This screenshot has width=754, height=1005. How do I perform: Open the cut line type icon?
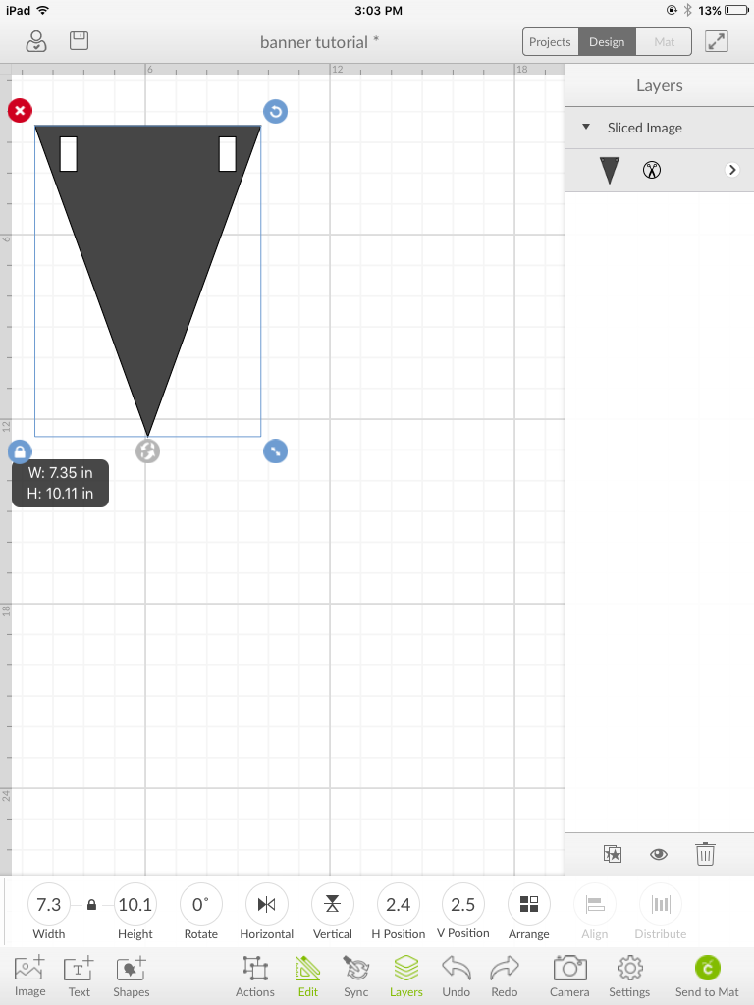652,170
